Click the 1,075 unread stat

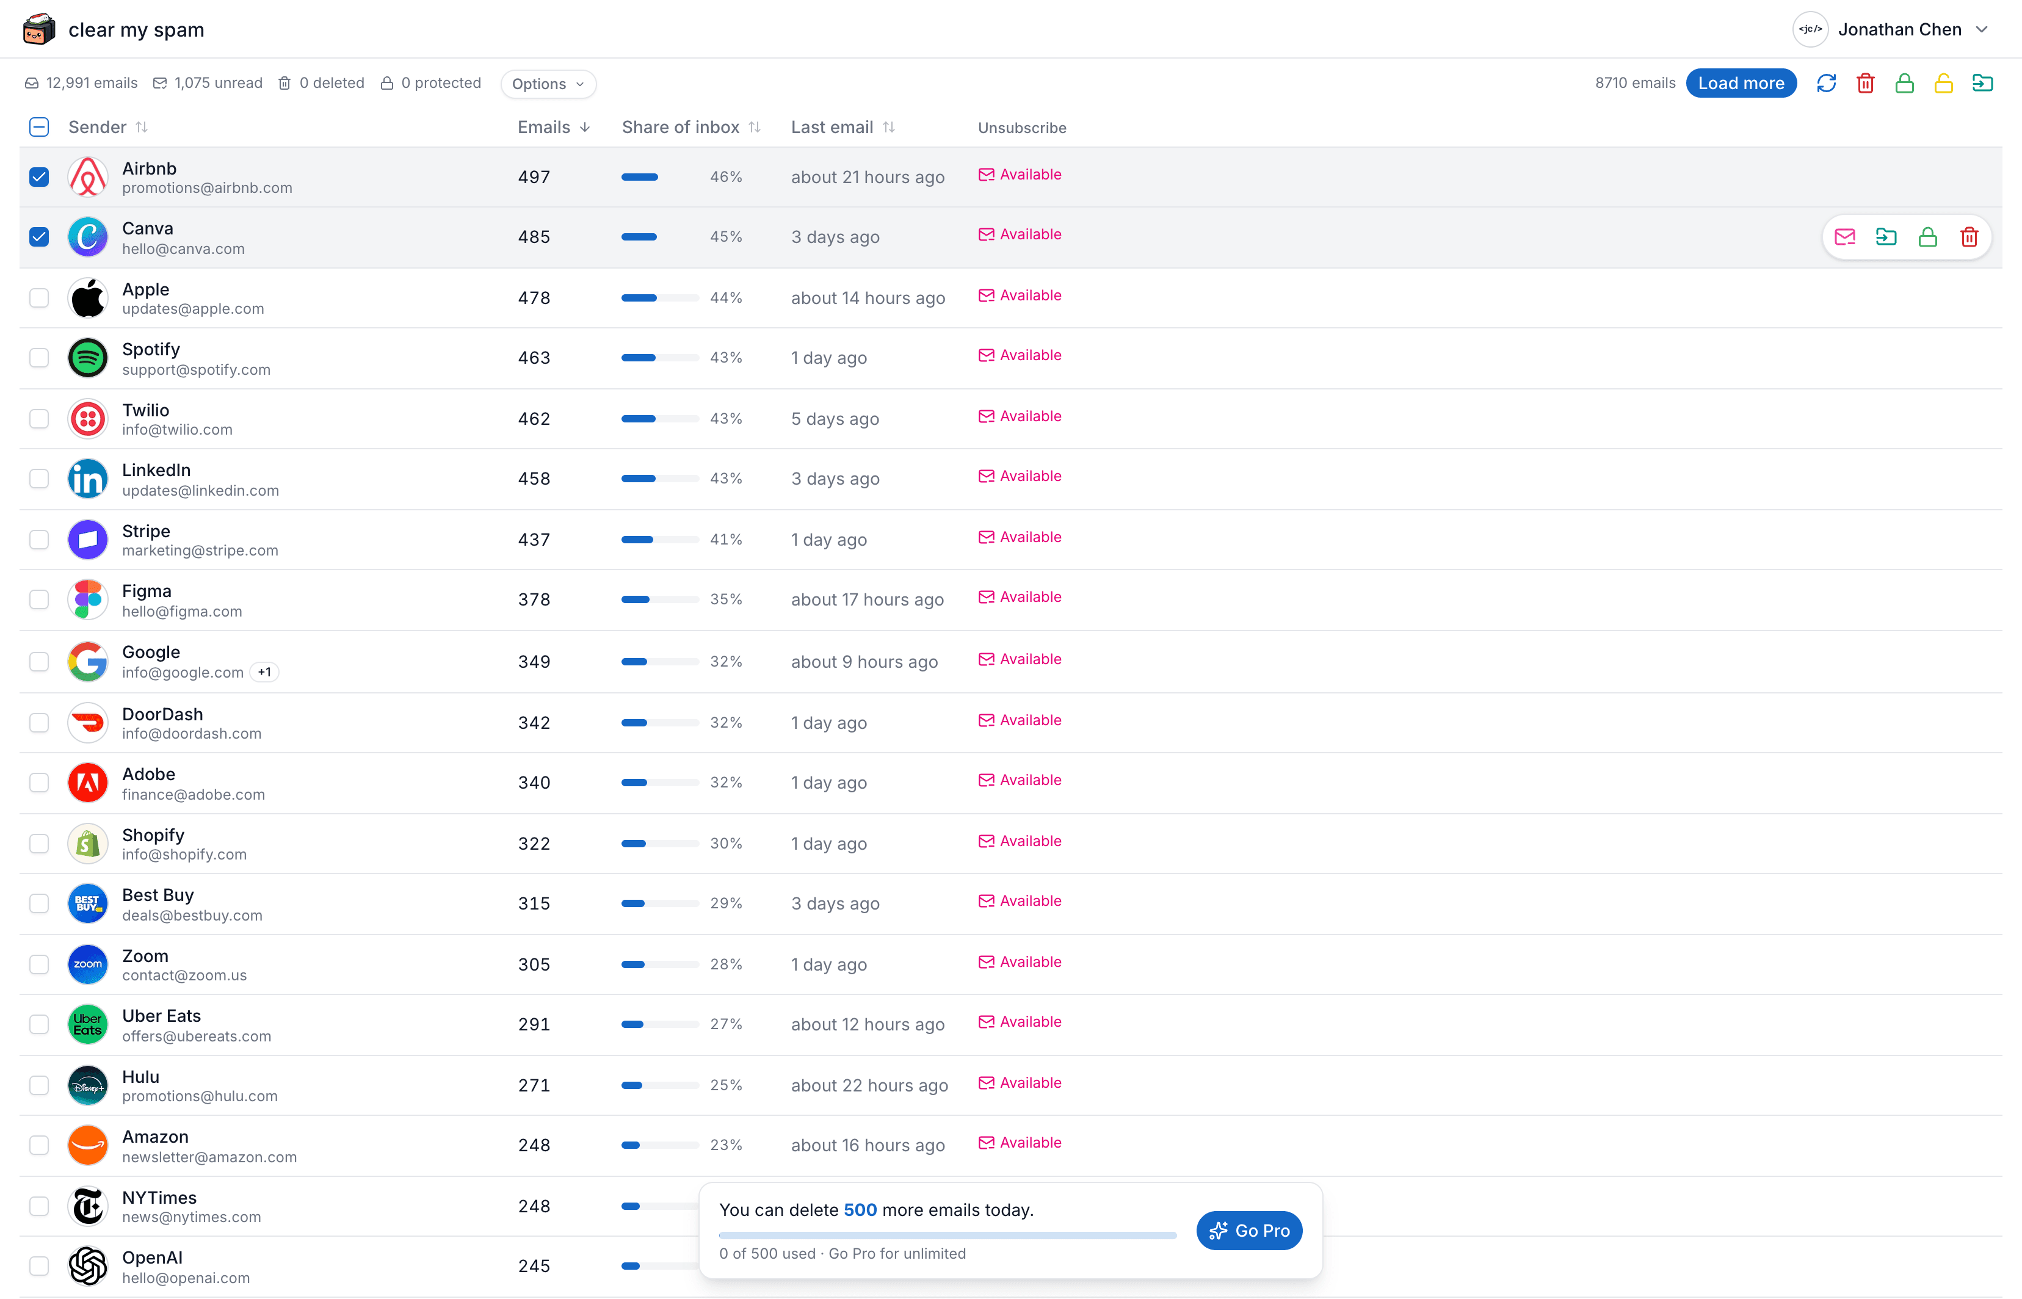[x=208, y=82]
